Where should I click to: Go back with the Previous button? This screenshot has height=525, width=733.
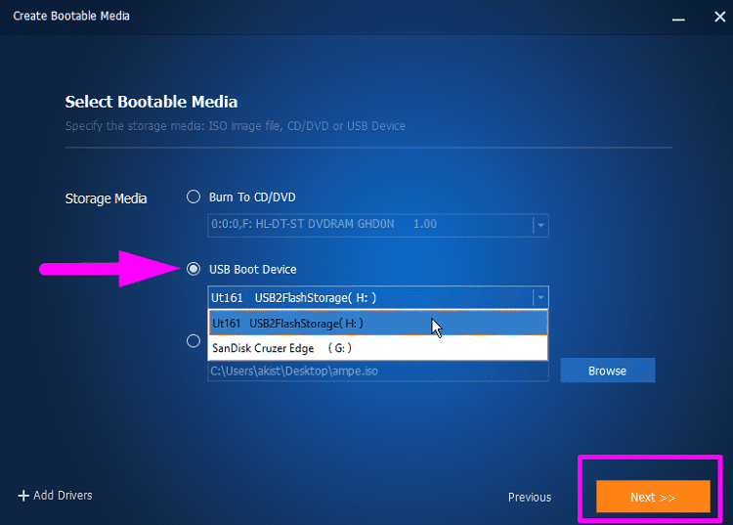click(x=529, y=497)
